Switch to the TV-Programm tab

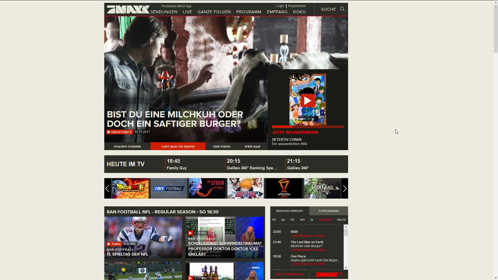(x=328, y=211)
